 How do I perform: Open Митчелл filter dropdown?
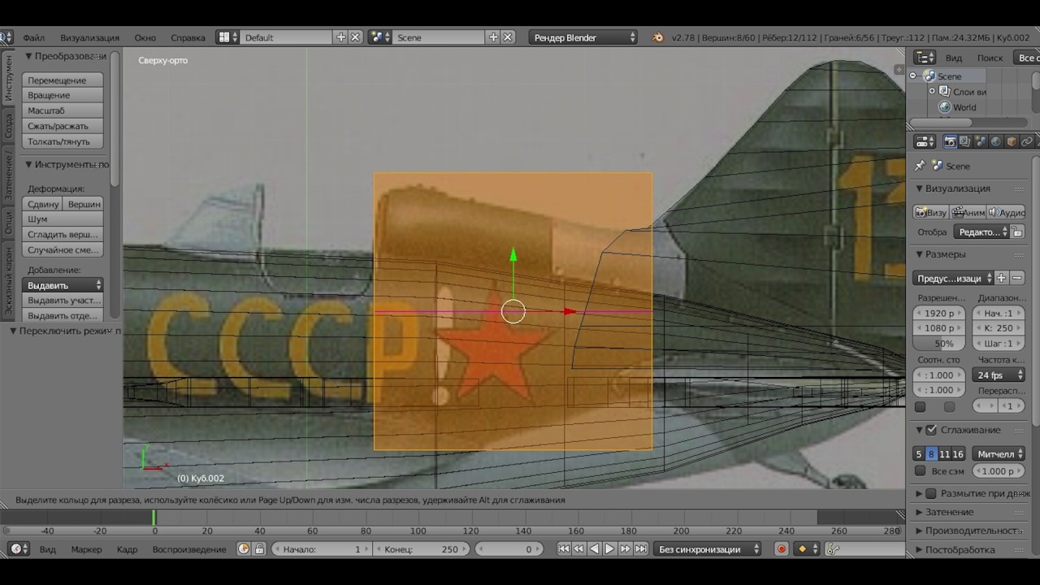coord(998,454)
